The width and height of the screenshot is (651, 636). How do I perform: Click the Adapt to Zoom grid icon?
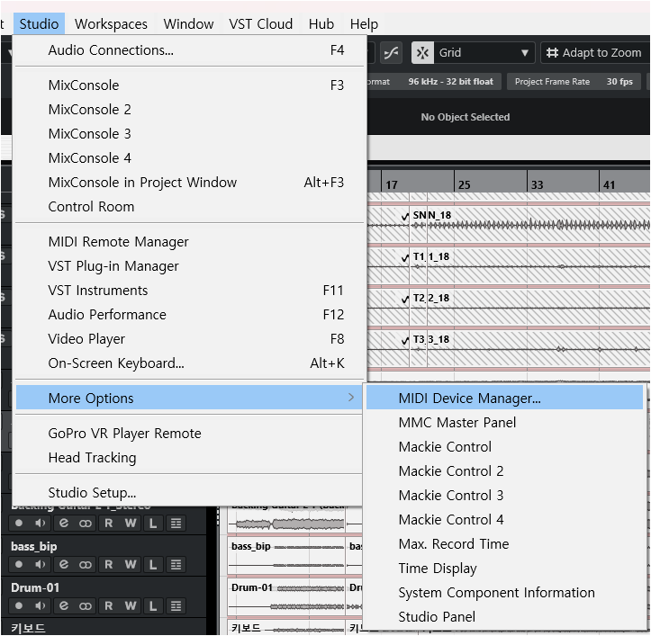click(x=553, y=53)
